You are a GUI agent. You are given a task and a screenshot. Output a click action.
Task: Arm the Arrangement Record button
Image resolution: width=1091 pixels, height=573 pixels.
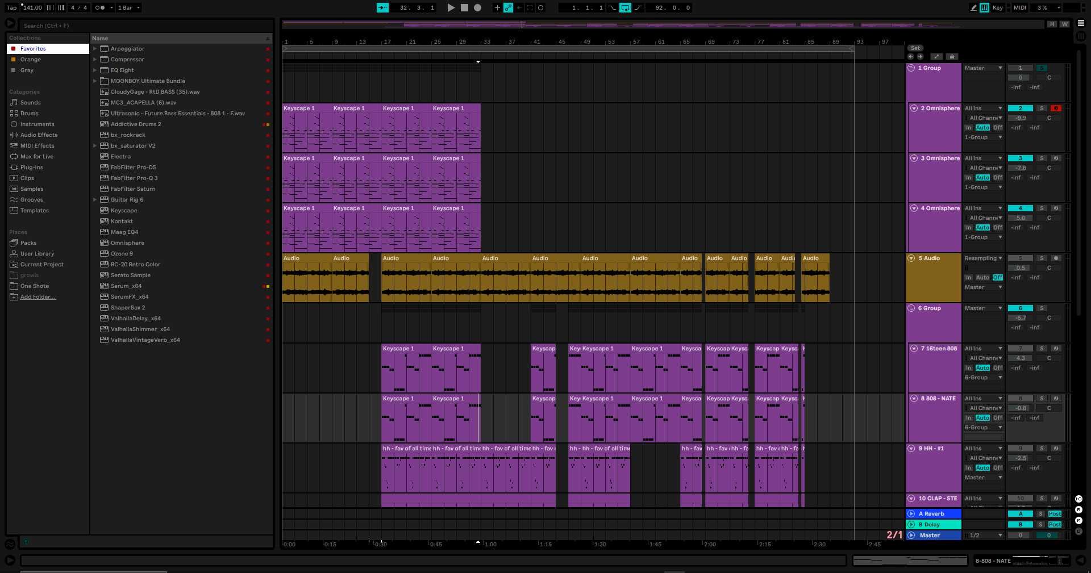coord(477,8)
